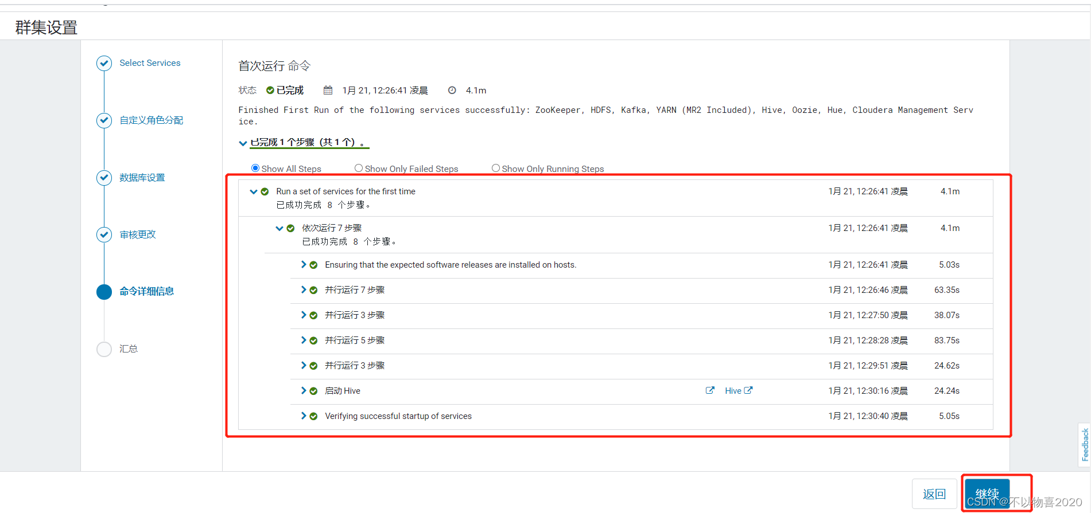Click success icon on 启动 Hive row
The height and width of the screenshot is (513, 1091).
[x=313, y=391]
